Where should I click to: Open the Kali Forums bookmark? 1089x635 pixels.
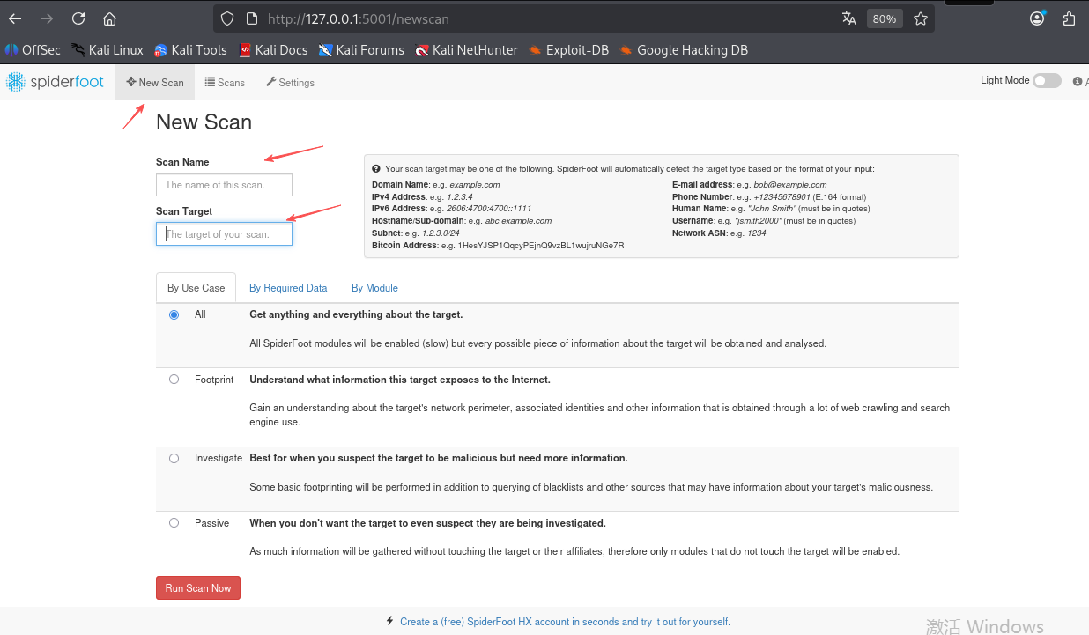pyautogui.click(x=362, y=50)
